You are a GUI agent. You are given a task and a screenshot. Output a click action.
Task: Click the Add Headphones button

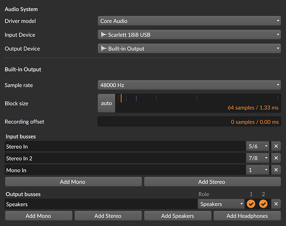tap(247, 216)
